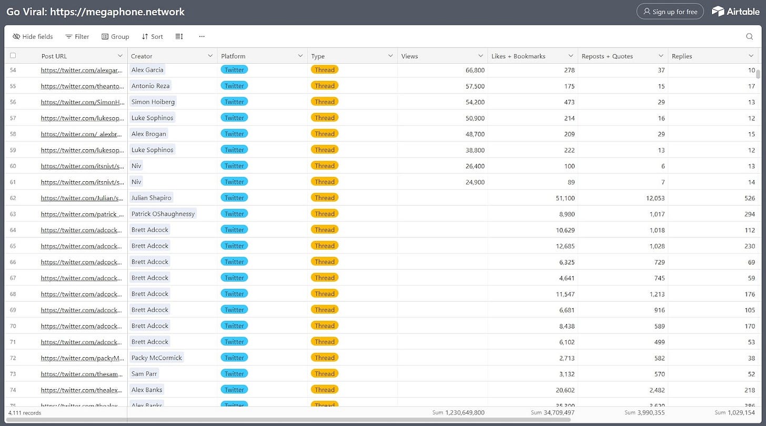Click the 526 replies cell

tap(713, 198)
